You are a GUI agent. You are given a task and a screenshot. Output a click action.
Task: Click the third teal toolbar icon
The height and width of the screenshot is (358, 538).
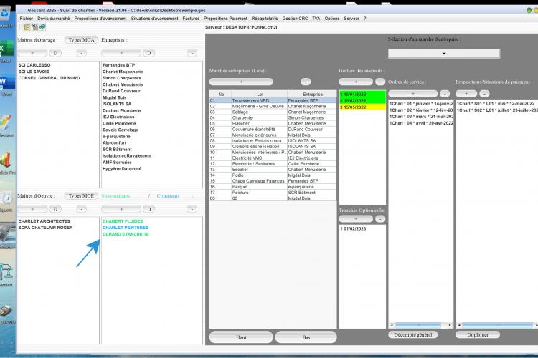point(42,27)
